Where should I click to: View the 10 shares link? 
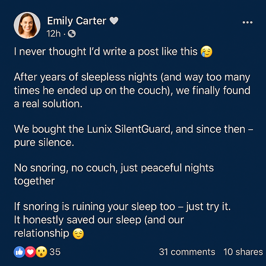coord(243,252)
